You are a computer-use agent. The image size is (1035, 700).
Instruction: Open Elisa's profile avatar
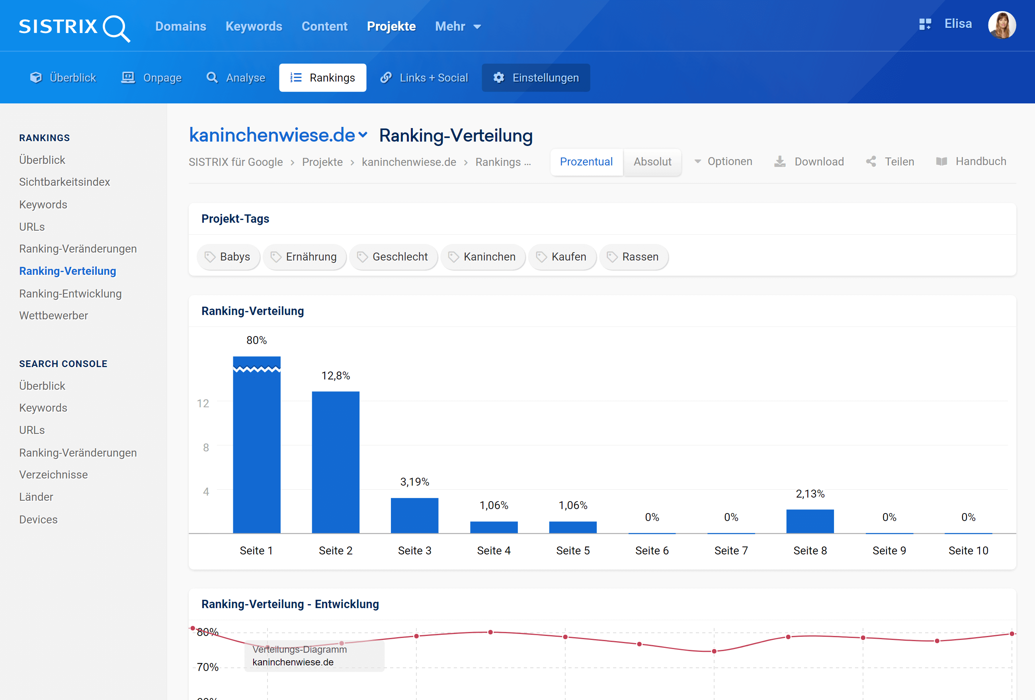coord(1002,25)
